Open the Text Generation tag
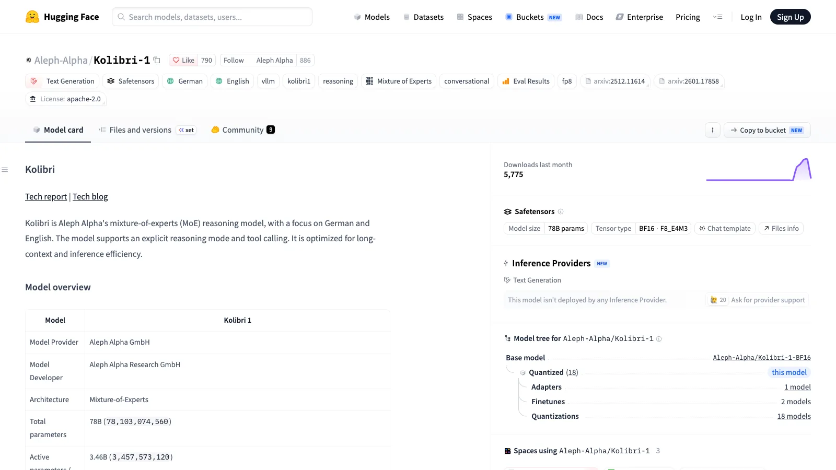 pyautogui.click(x=63, y=81)
